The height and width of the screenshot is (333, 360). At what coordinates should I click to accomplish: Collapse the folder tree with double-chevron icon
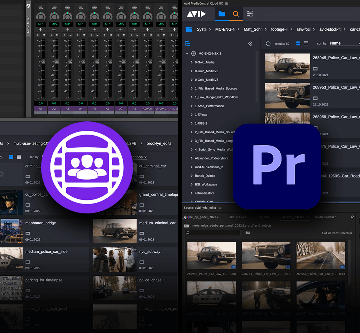pyautogui.click(x=250, y=44)
